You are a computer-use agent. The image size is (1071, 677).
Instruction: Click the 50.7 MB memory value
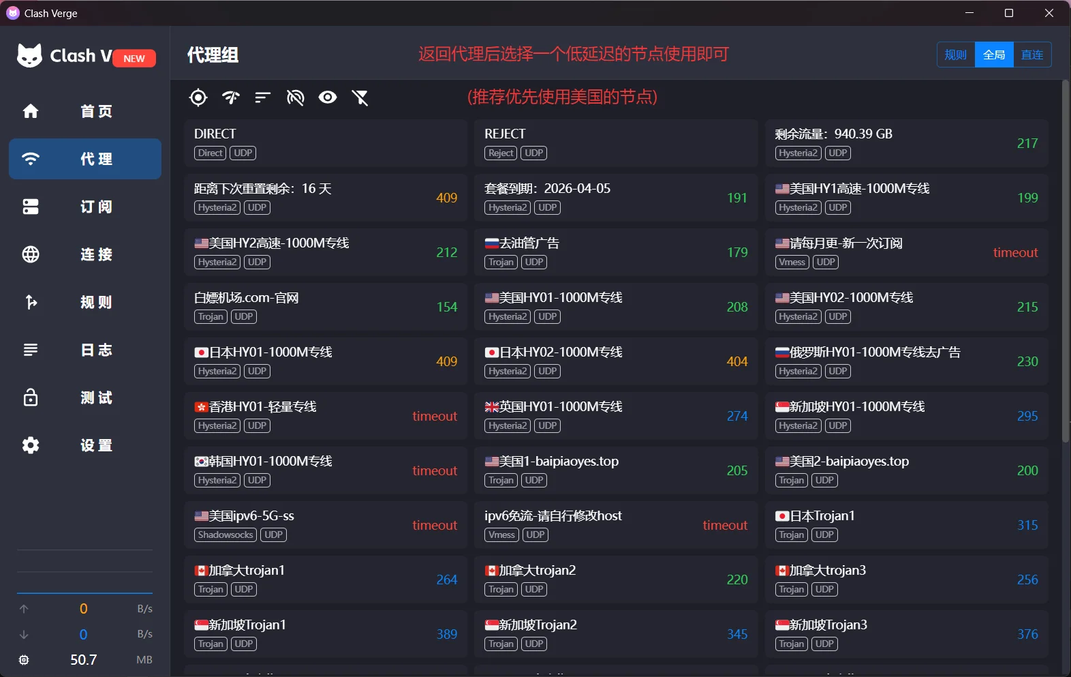[x=84, y=660]
